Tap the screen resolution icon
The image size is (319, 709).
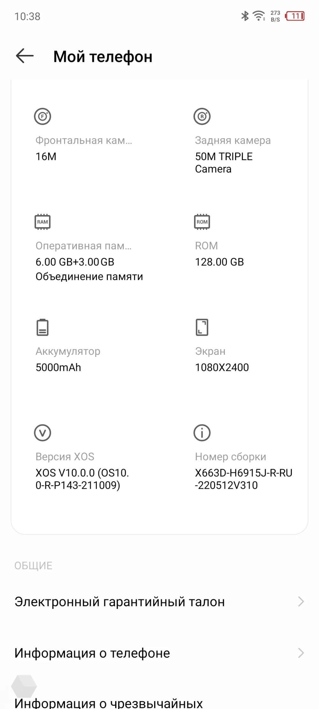pyautogui.click(x=202, y=327)
